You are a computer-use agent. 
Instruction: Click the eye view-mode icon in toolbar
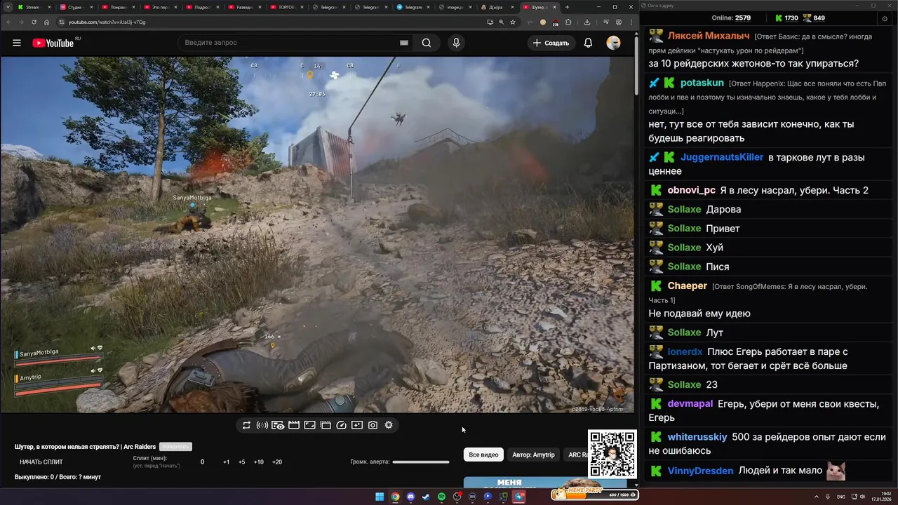click(278, 425)
